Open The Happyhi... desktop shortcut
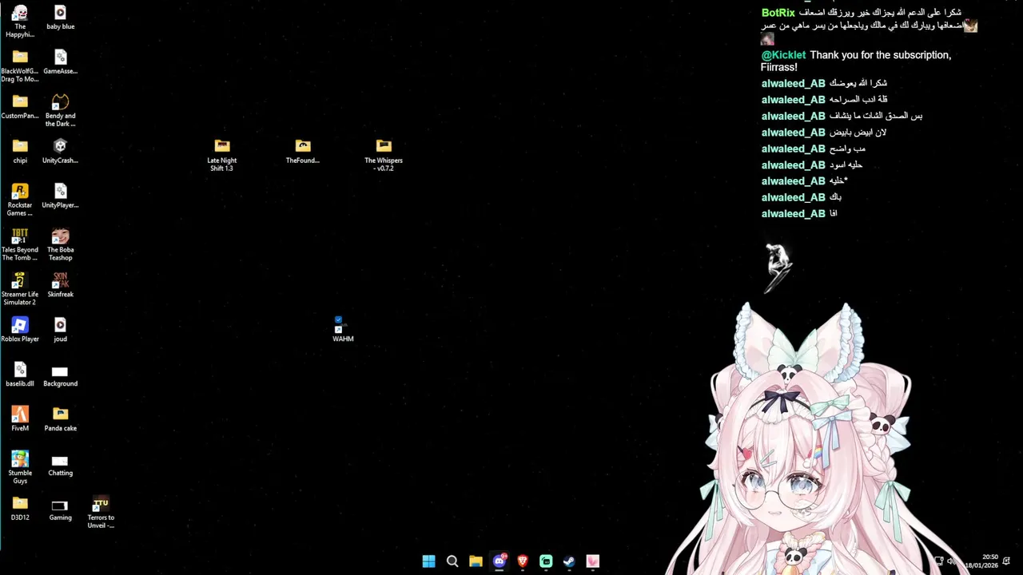 tap(20, 22)
